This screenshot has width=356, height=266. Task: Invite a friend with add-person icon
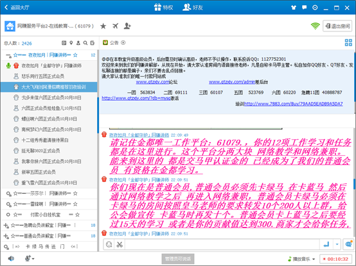click(127, 26)
